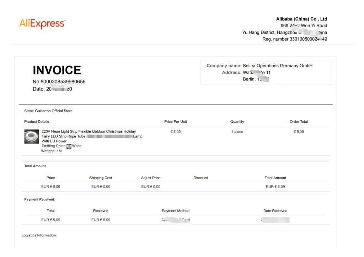Select the Reg. number line
Image resolution: width=364 pixels, height=257 pixels.
(295, 39)
